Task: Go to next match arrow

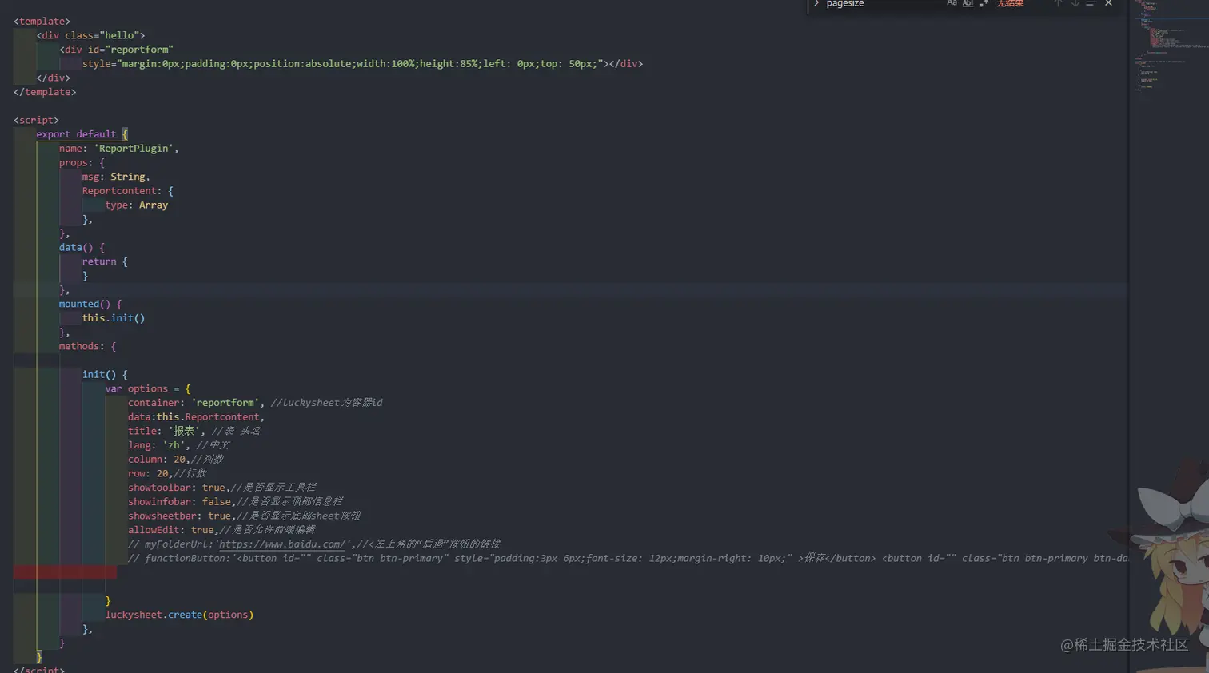Action: click(x=1075, y=3)
